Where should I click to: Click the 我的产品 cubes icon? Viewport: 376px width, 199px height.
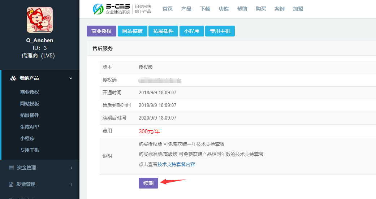coord(13,78)
